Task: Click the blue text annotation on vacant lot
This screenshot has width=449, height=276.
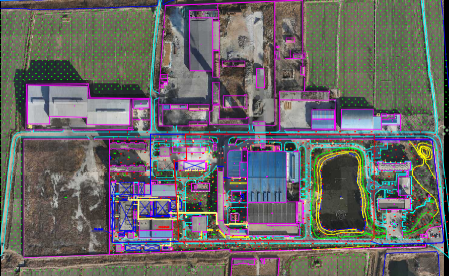Action: pyautogui.click(x=98, y=229)
